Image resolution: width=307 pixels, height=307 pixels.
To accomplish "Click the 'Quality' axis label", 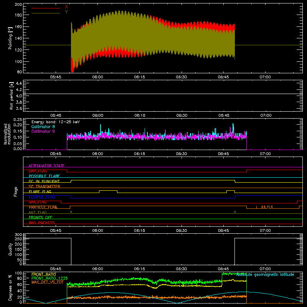I will click(10, 249).
